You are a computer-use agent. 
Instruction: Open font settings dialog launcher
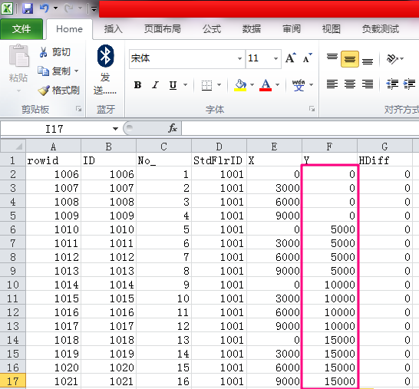click(312, 109)
